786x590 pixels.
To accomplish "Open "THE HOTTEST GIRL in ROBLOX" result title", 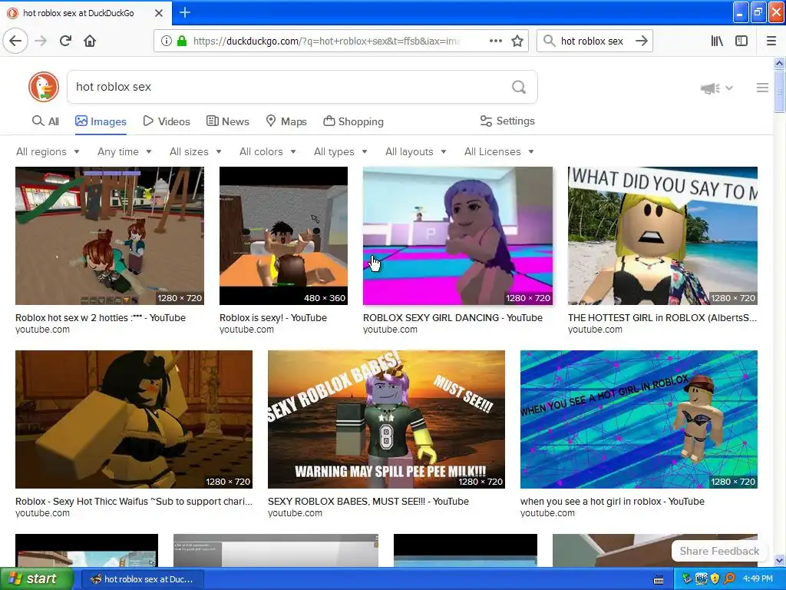I will click(x=662, y=317).
